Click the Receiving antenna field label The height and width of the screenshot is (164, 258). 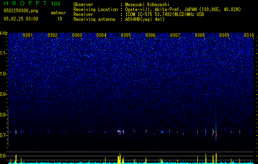[94, 19]
